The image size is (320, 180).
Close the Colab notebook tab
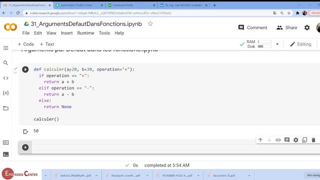[x=49, y=5]
